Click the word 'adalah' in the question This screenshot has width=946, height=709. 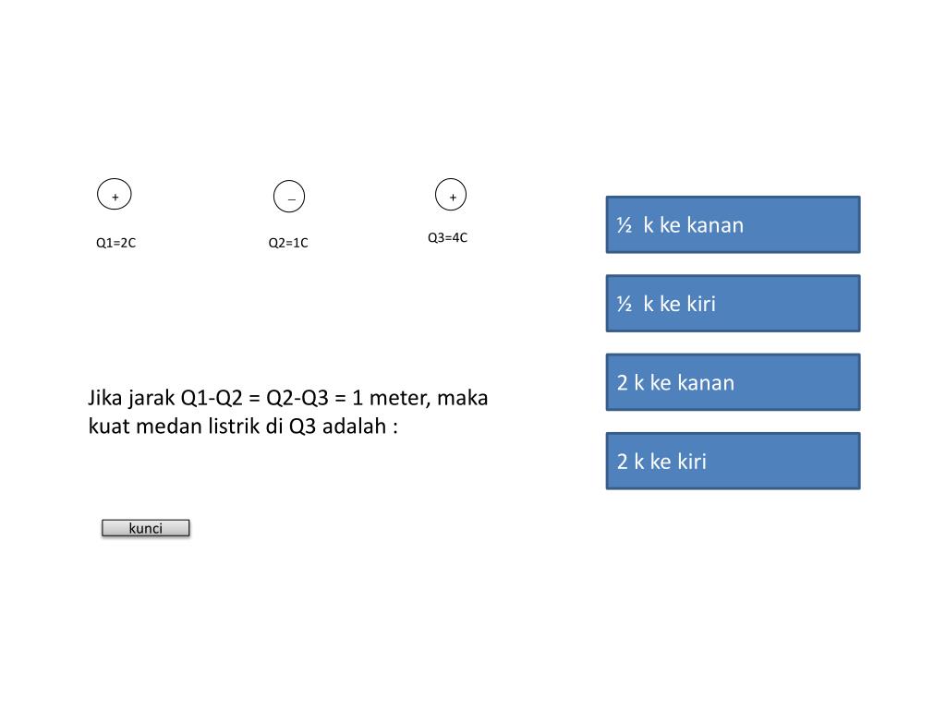[x=354, y=427]
